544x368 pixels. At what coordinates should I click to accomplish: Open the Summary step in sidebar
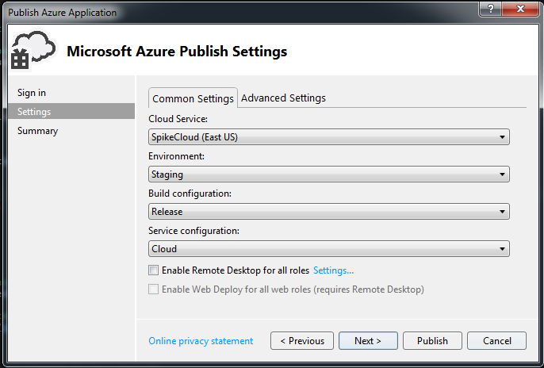[x=37, y=131]
